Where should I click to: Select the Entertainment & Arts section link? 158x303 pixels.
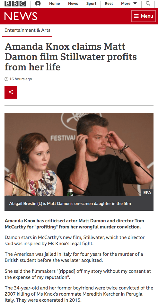27,30
